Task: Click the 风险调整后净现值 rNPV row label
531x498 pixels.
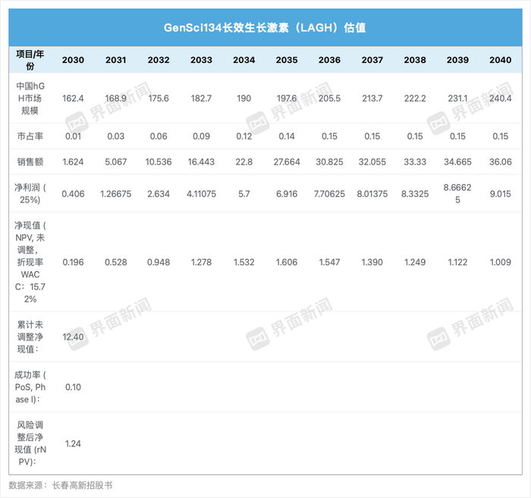Action: tap(30, 442)
